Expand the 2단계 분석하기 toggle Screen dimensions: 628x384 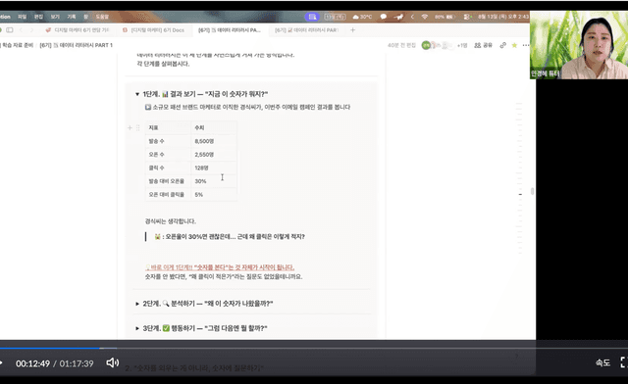pyautogui.click(x=137, y=304)
